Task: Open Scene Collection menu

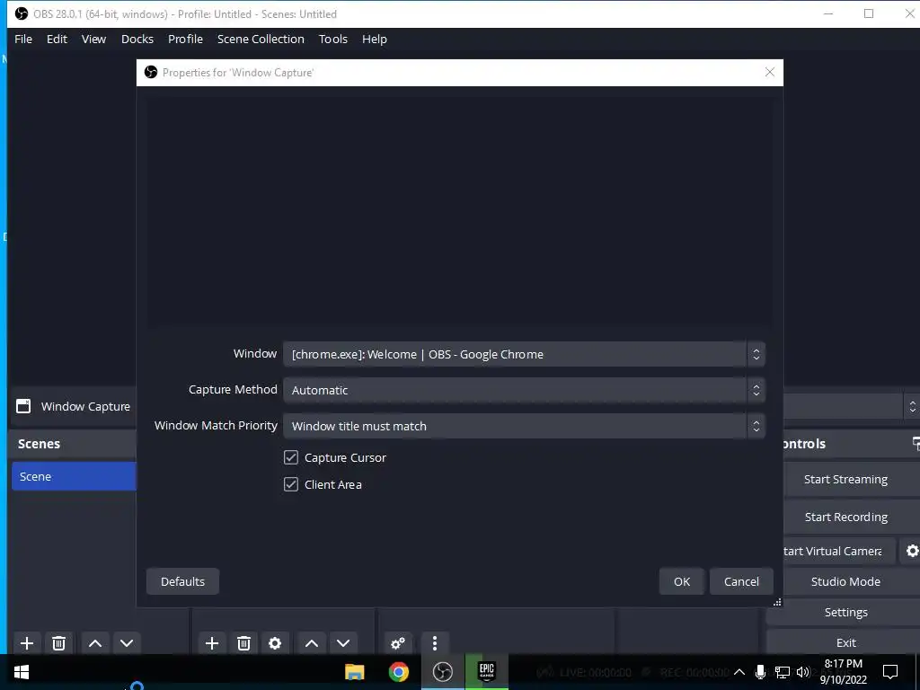Action: point(261,39)
